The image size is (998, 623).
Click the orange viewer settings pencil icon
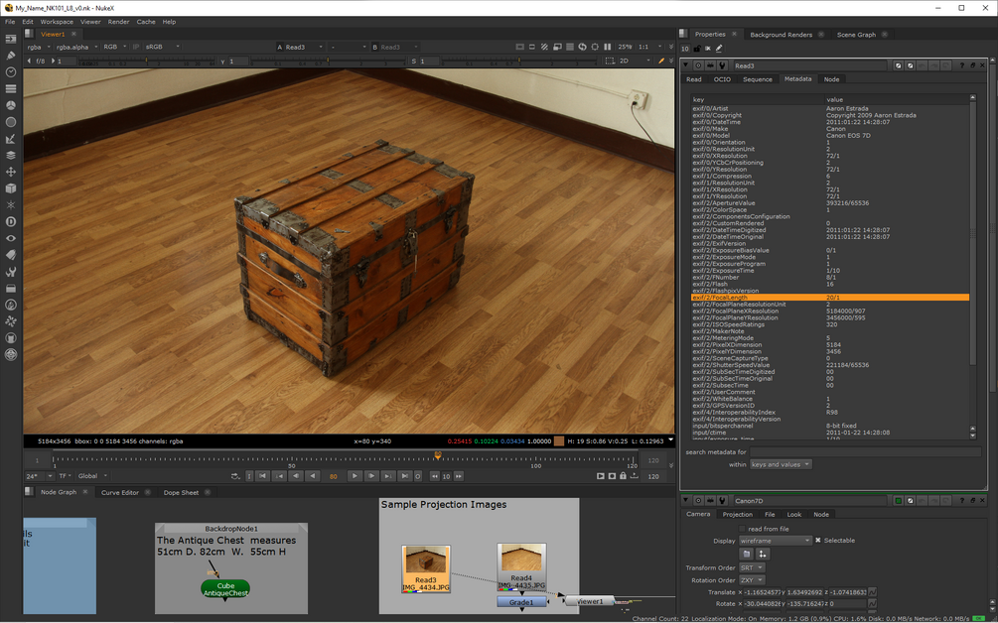(661, 62)
